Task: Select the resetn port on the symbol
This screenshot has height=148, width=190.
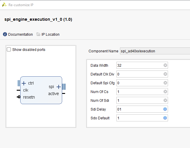Action: (29, 97)
